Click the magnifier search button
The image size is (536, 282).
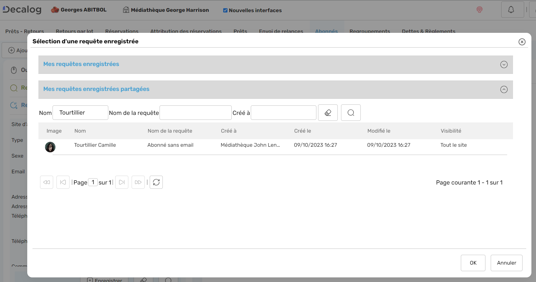click(x=351, y=113)
